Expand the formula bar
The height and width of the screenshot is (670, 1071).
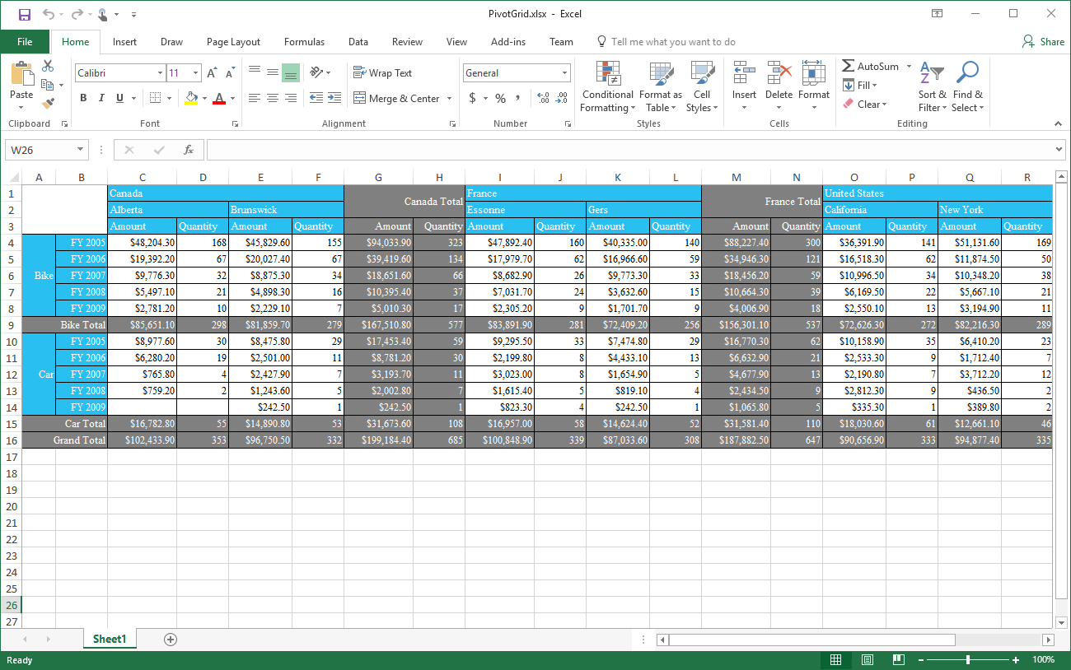[x=1059, y=150]
